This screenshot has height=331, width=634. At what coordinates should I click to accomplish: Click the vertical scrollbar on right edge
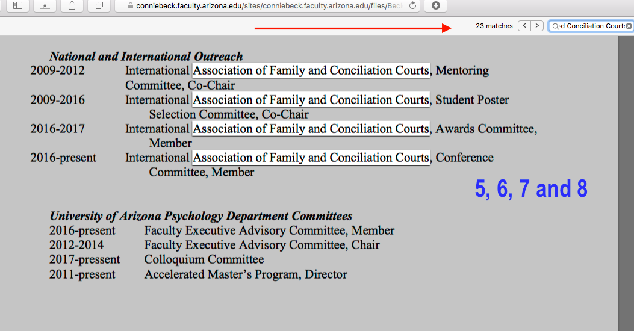tap(626, 181)
